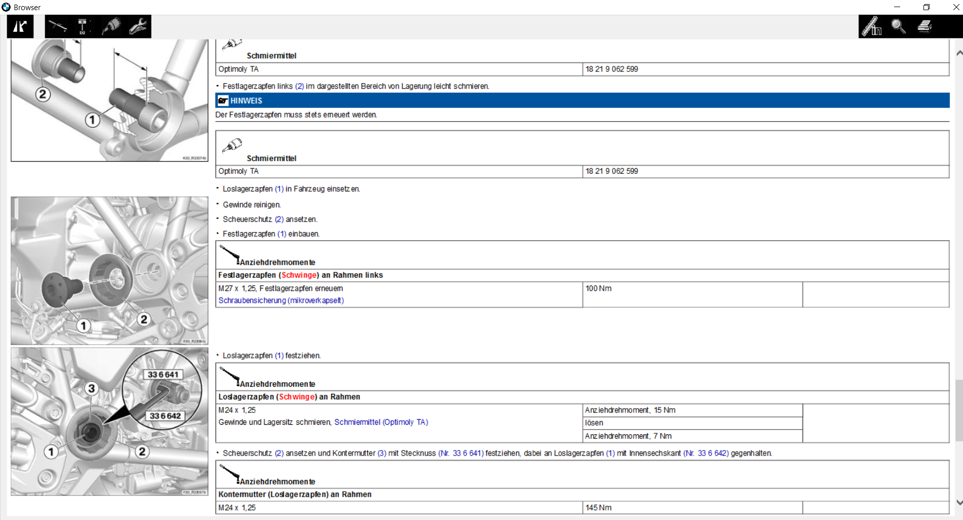Click the bearing pin and guard illustration

click(x=109, y=271)
